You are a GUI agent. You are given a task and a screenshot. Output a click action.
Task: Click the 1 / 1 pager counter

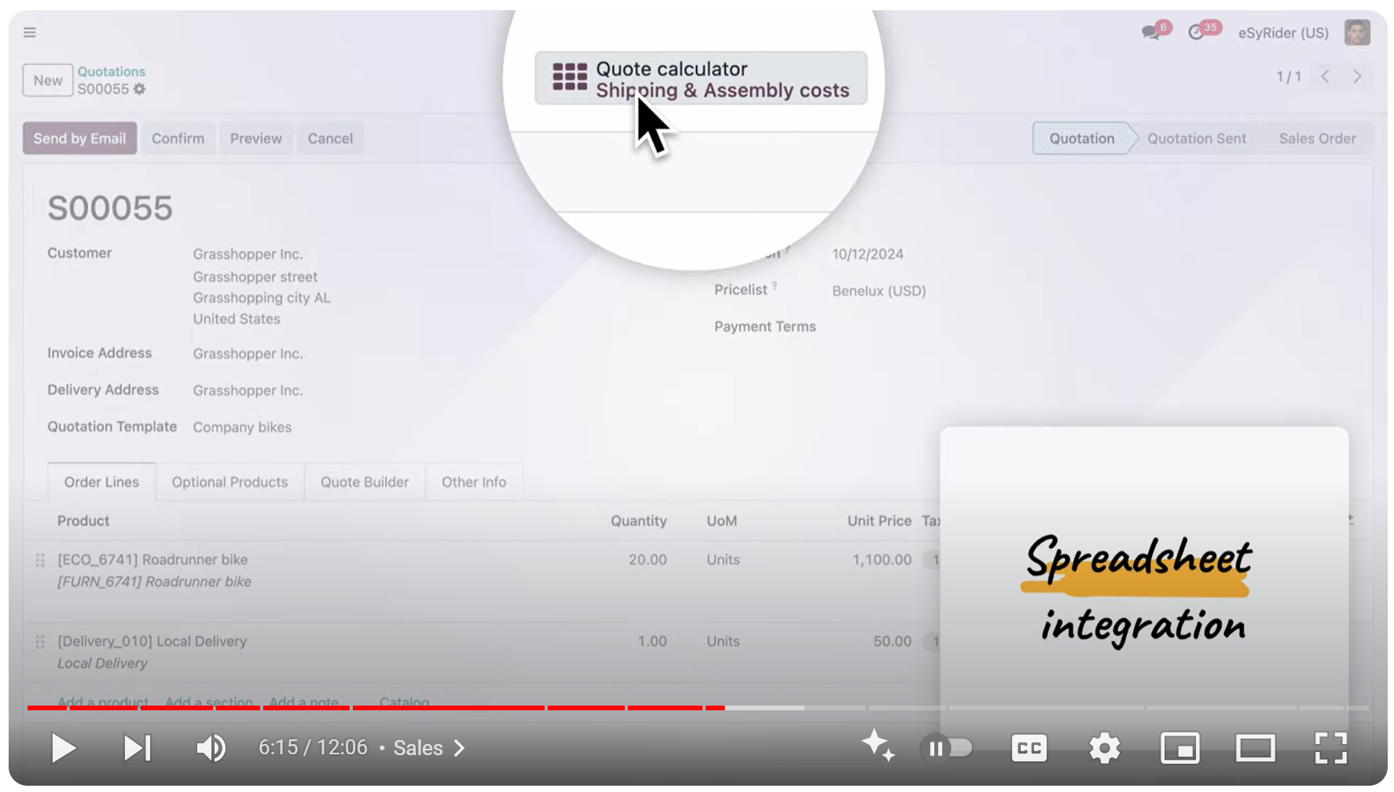(1289, 77)
